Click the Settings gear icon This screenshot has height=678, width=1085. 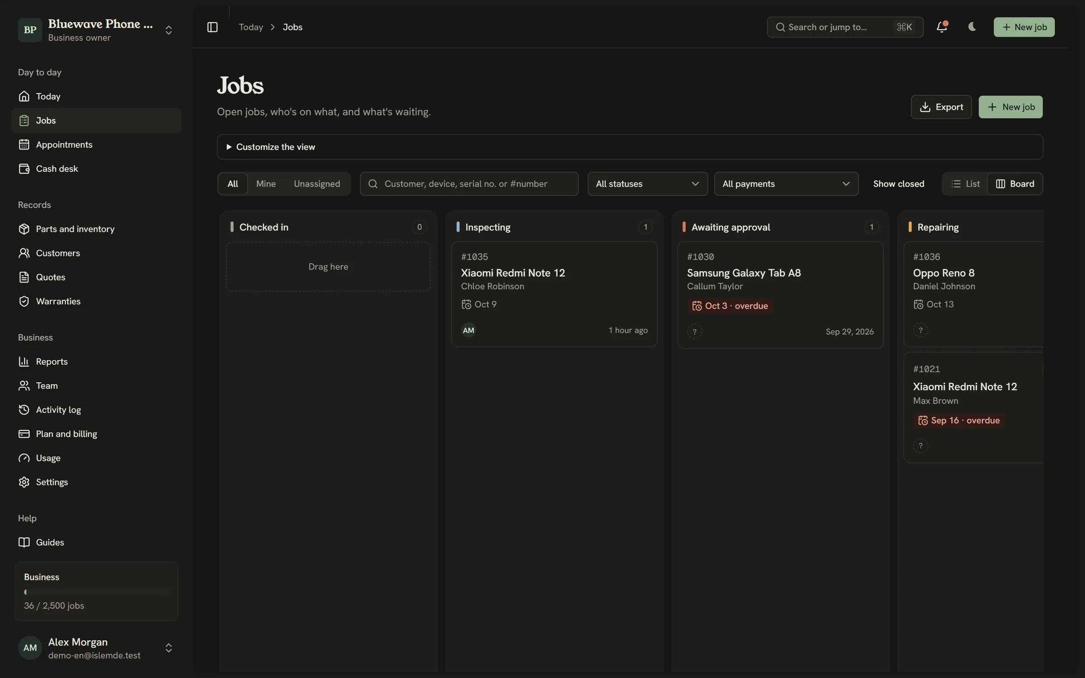tap(24, 482)
